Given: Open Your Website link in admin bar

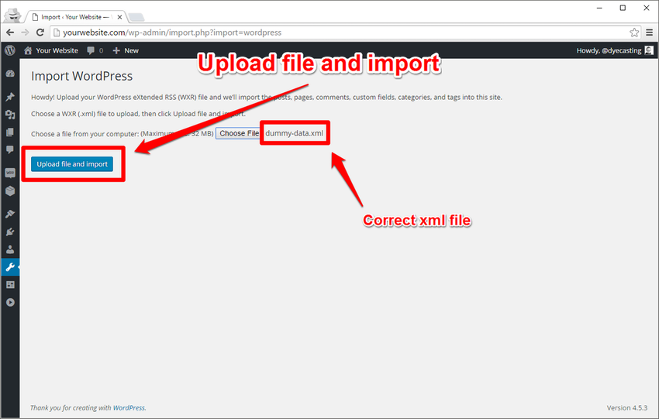Looking at the screenshot, I should point(51,50).
